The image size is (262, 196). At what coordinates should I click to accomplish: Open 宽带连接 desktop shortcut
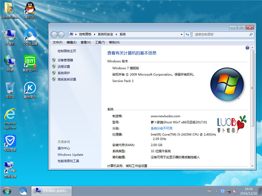(10, 170)
